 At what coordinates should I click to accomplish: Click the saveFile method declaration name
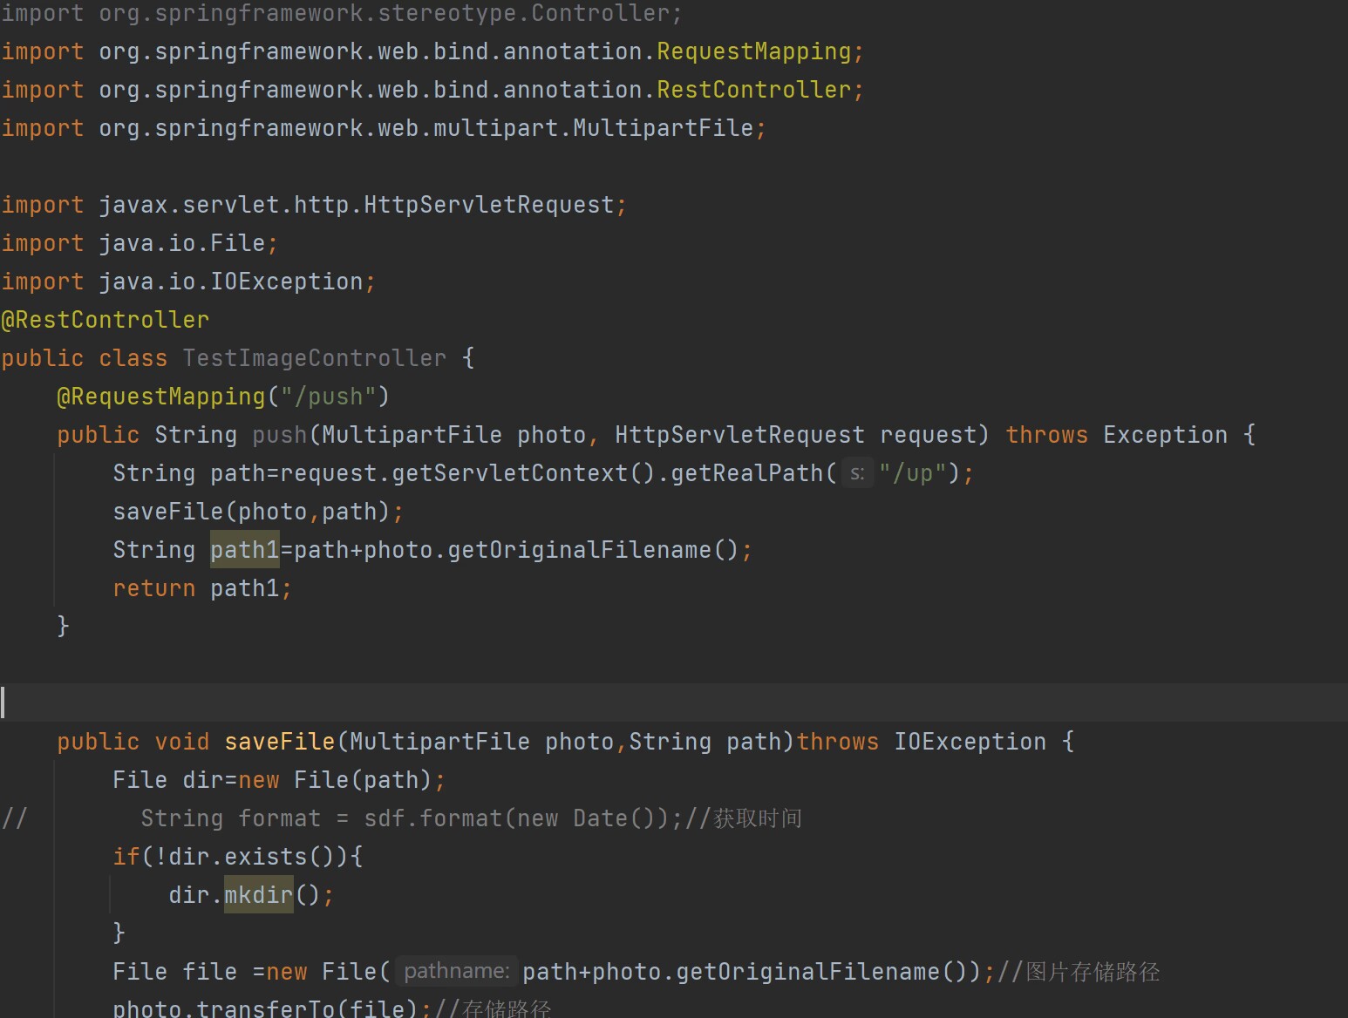pos(280,742)
